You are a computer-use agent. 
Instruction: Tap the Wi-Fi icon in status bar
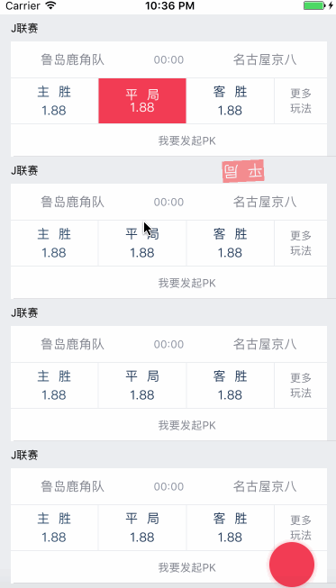click(x=50, y=5)
